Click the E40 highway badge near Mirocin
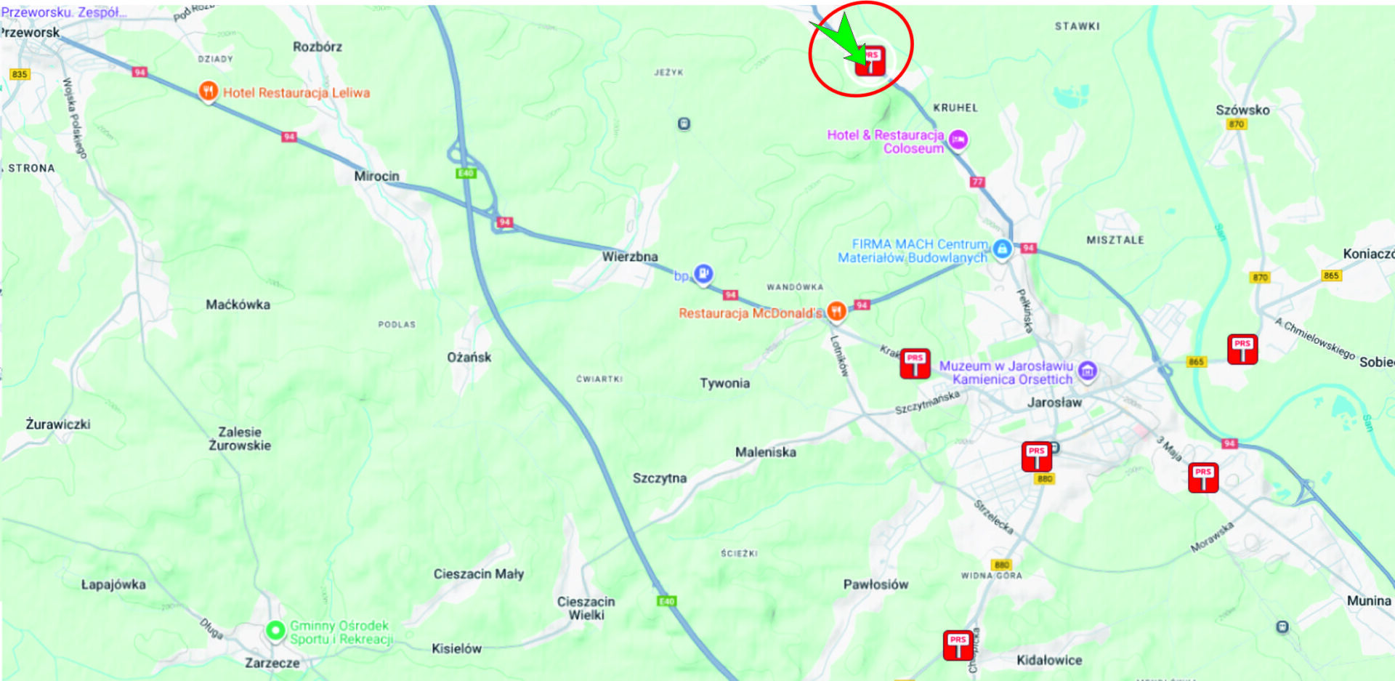 [466, 173]
